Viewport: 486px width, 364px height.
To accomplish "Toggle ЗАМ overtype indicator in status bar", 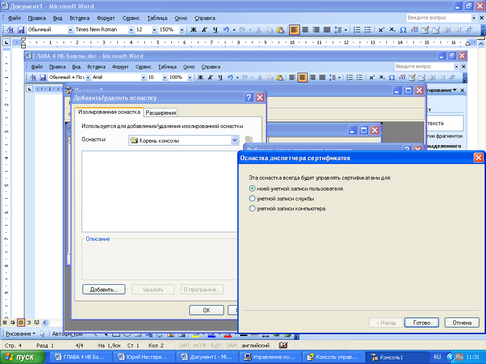I will tap(231, 346).
